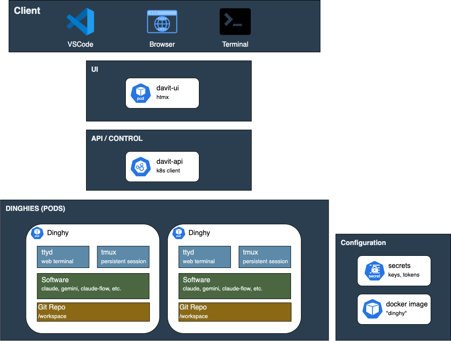The height and width of the screenshot is (341, 451).
Task: Click the tmux box in left Dinghy
Action: pyautogui.click(x=123, y=257)
